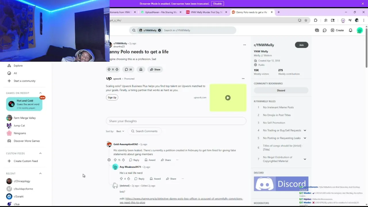Open the Chrome downloads icon

click(343, 20)
